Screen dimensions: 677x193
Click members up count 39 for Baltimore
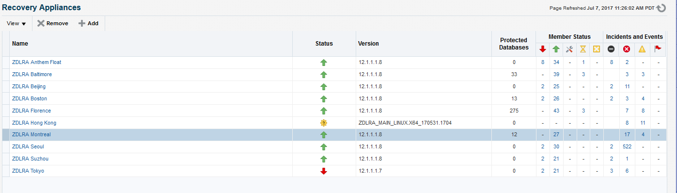click(556, 74)
